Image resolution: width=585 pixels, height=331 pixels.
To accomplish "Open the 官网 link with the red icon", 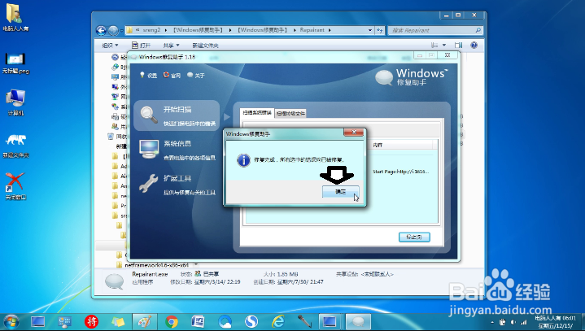I will point(172,76).
